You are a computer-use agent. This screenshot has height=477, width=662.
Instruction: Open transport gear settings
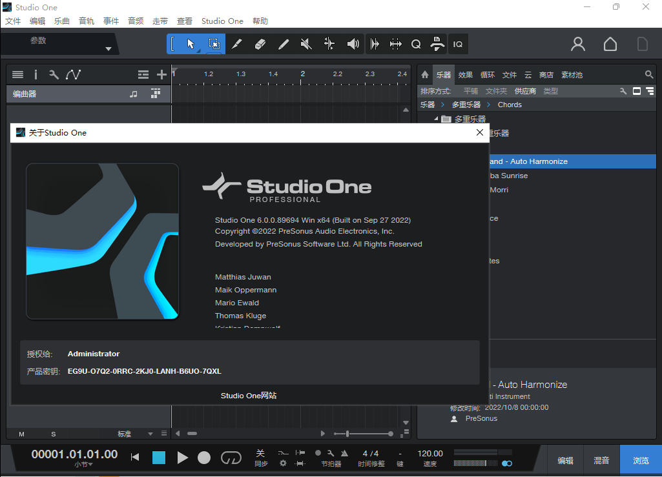coord(283,463)
